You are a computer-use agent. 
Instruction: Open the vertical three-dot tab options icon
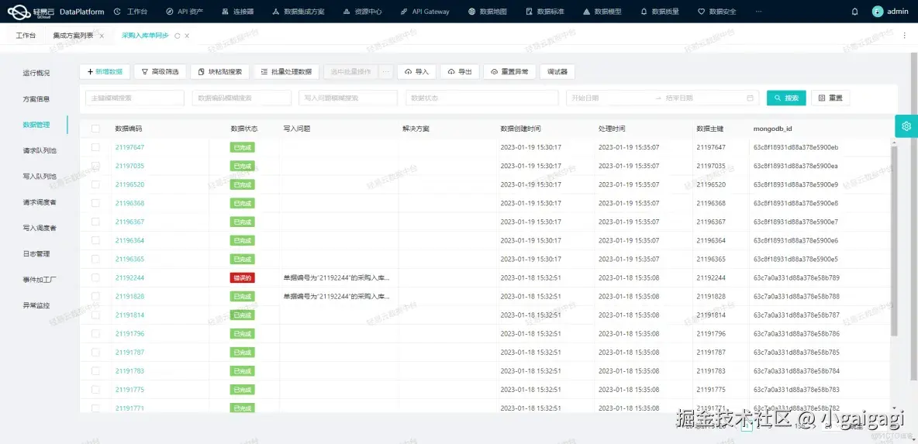point(905,36)
